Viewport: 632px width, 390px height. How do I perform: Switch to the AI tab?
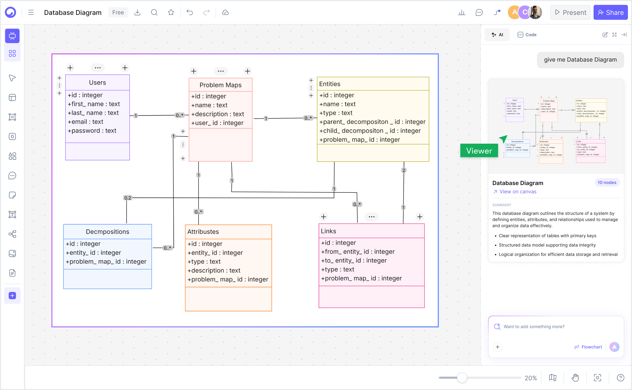click(x=497, y=35)
